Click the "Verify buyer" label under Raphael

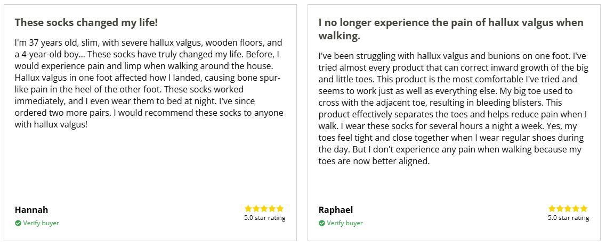click(x=345, y=223)
